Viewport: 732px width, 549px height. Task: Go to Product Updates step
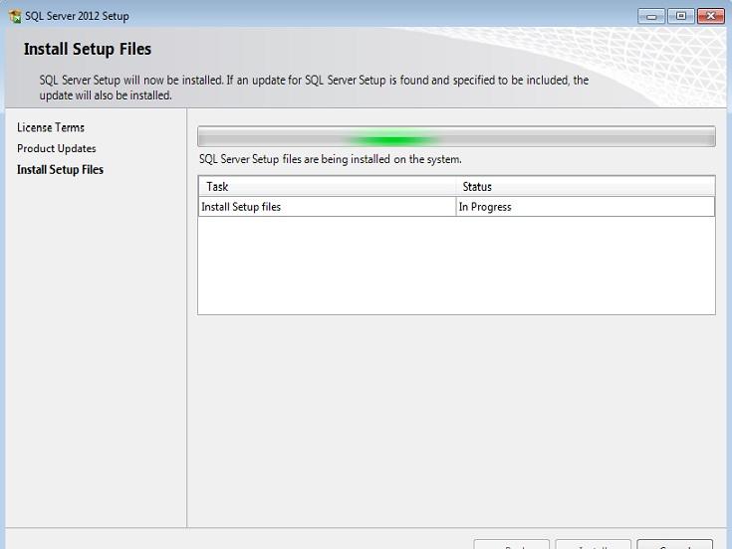pos(57,148)
